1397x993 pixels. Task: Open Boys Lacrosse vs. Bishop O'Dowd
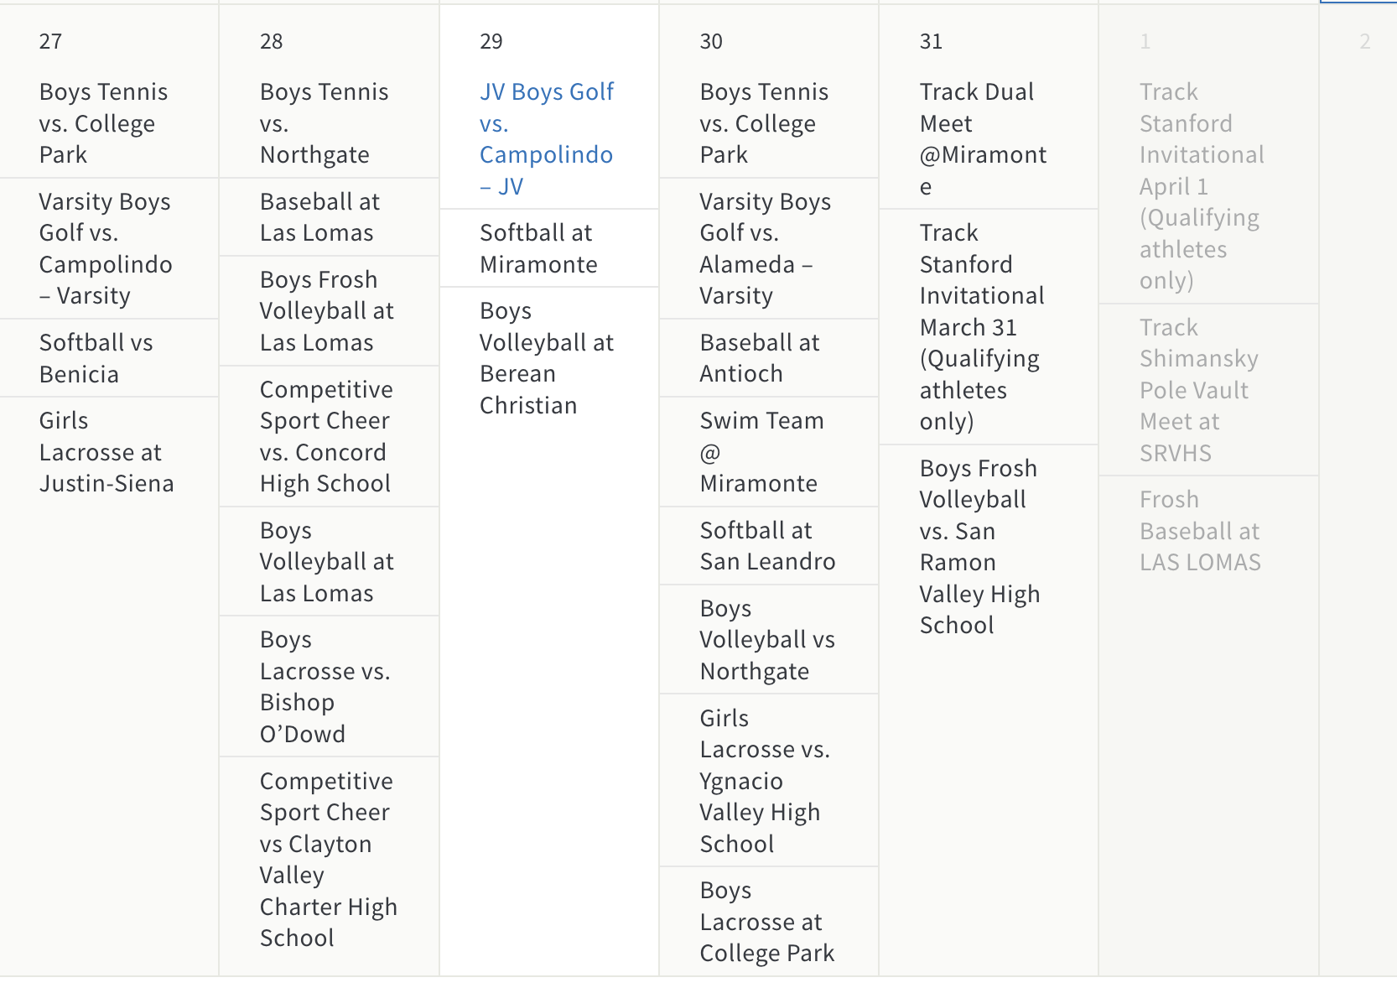325,687
